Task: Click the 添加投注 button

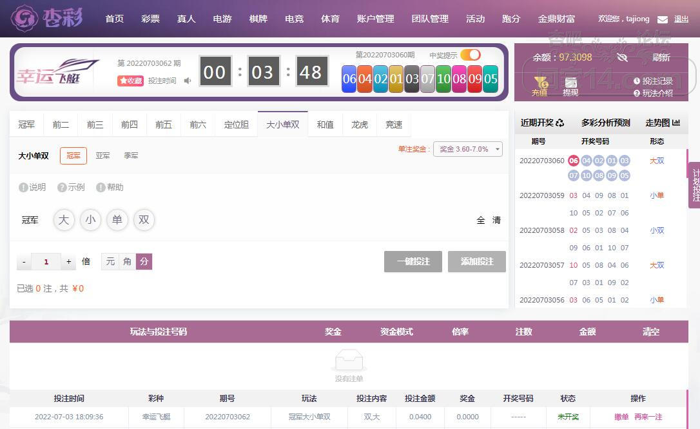Action: pos(477,261)
